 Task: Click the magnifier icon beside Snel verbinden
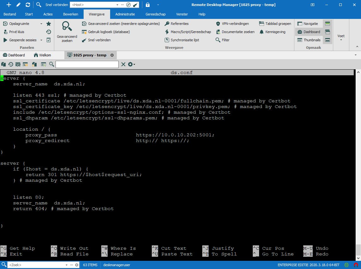pyautogui.click(x=39, y=5)
